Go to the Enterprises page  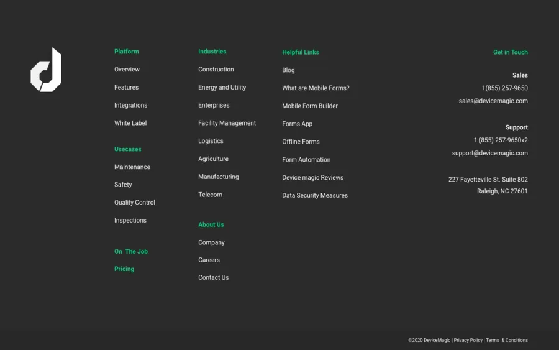[x=214, y=105]
